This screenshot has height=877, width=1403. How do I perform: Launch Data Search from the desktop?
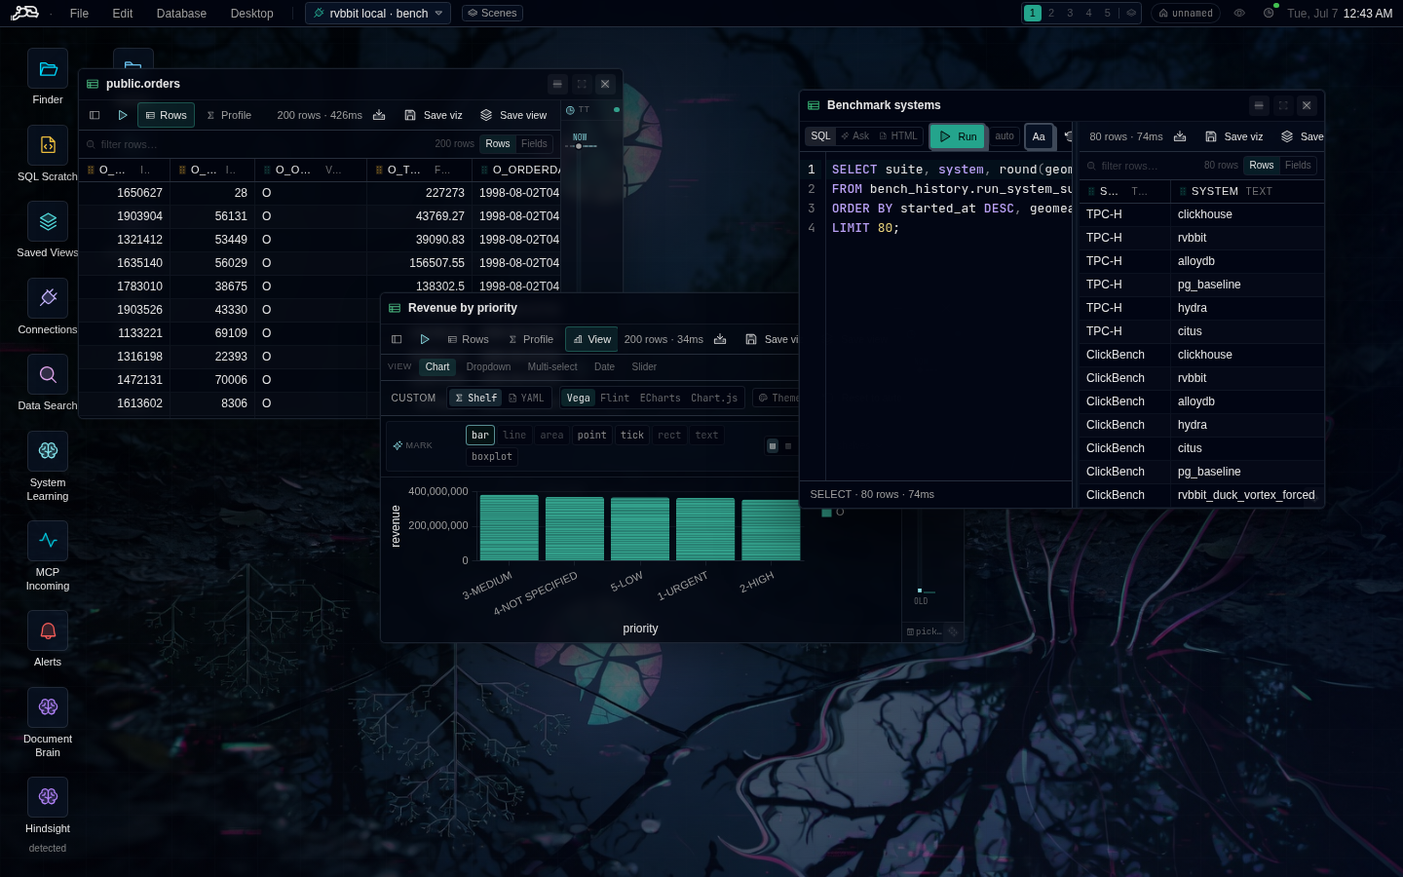coord(48,374)
